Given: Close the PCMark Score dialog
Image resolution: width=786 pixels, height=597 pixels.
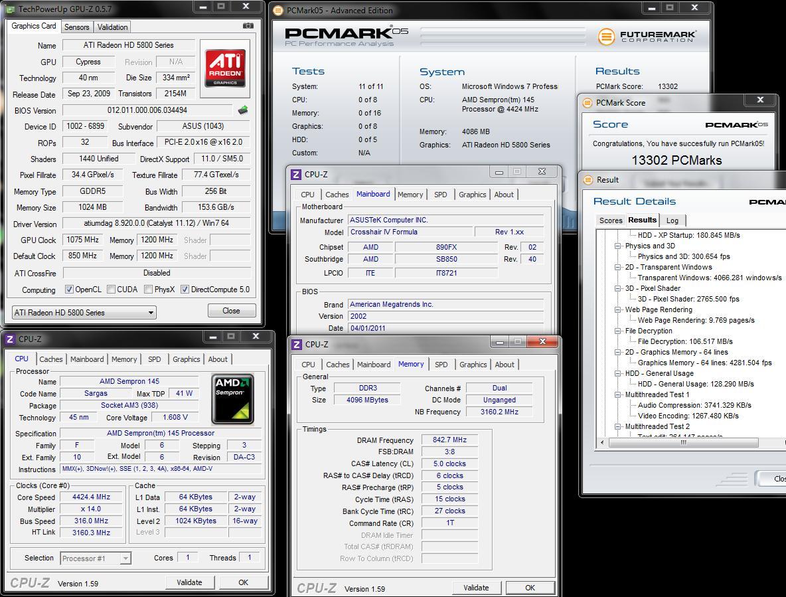Looking at the screenshot, I should coord(760,100).
